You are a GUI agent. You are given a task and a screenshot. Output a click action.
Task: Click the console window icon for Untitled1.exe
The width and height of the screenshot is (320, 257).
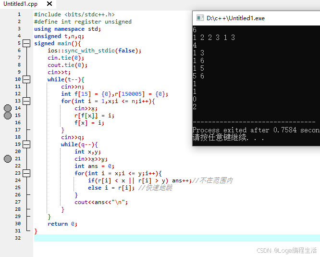tap(200, 18)
